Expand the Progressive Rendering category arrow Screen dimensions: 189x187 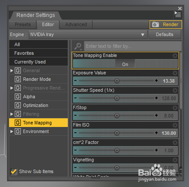pyautogui.click(x=12, y=88)
